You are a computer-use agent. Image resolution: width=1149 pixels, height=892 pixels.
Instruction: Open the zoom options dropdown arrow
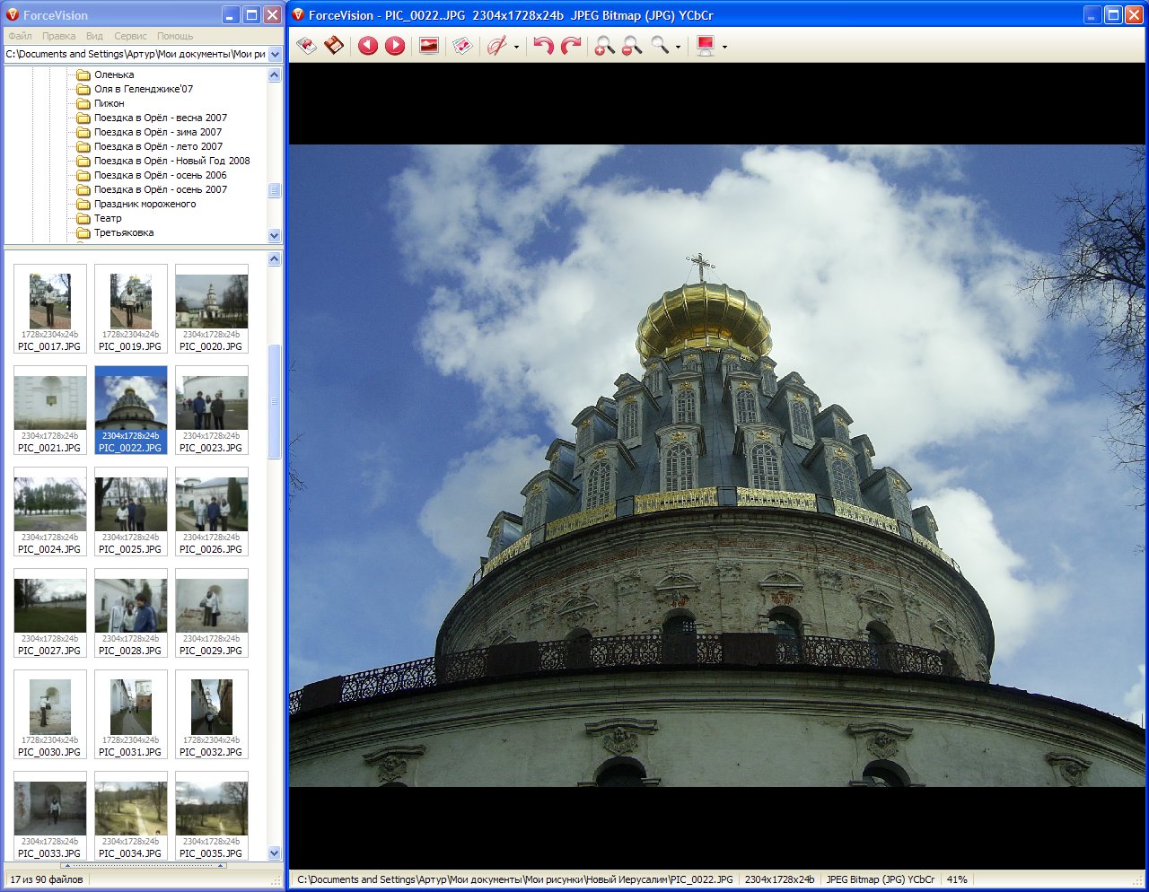678,47
